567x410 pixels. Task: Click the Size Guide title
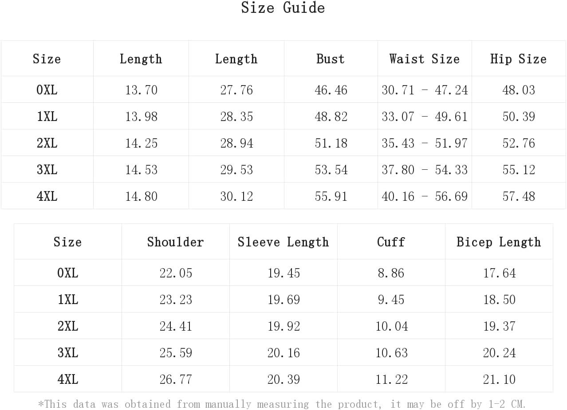coord(283,8)
